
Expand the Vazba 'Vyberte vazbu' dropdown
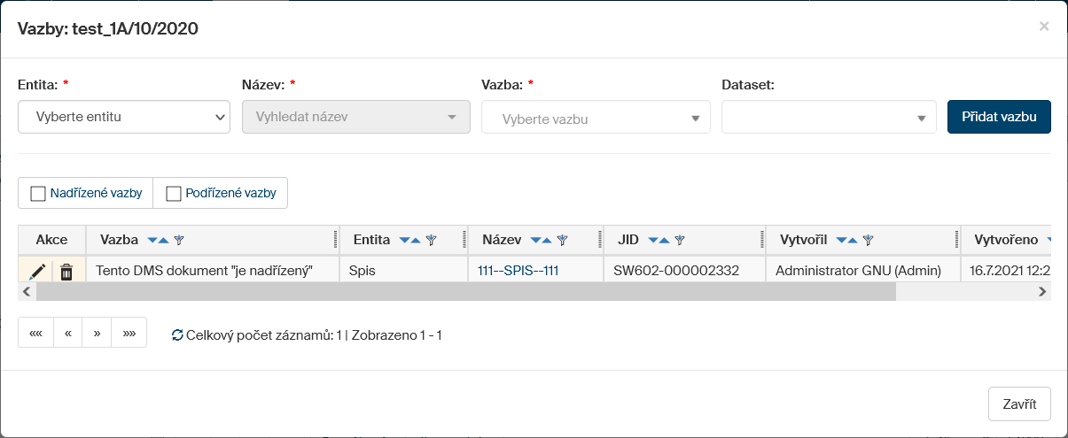(x=596, y=119)
